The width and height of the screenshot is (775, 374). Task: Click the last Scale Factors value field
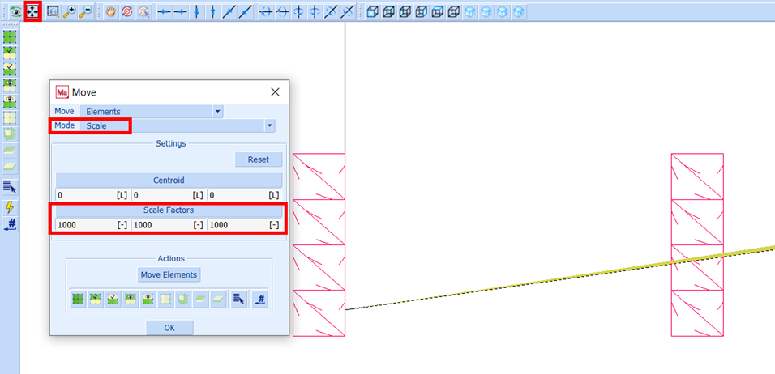pyautogui.click(x=245, y=225)
